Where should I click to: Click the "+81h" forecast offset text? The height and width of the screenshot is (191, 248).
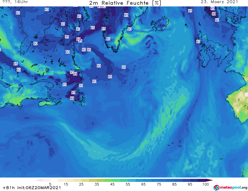click(x=9, y=188)
